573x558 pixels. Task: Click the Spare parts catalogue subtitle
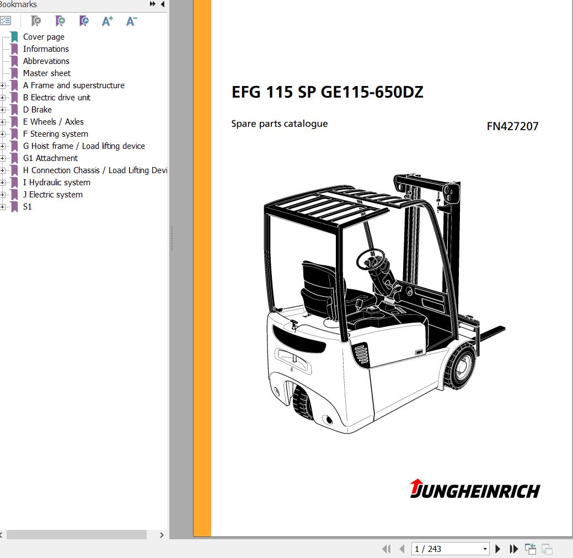280,124
